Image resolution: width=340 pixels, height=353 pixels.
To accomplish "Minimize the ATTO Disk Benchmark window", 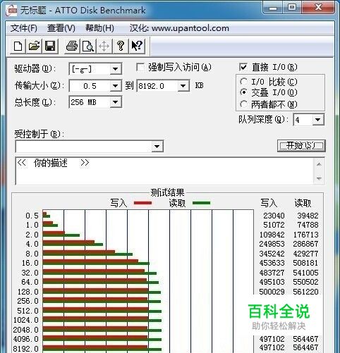I will pos(273,8).
